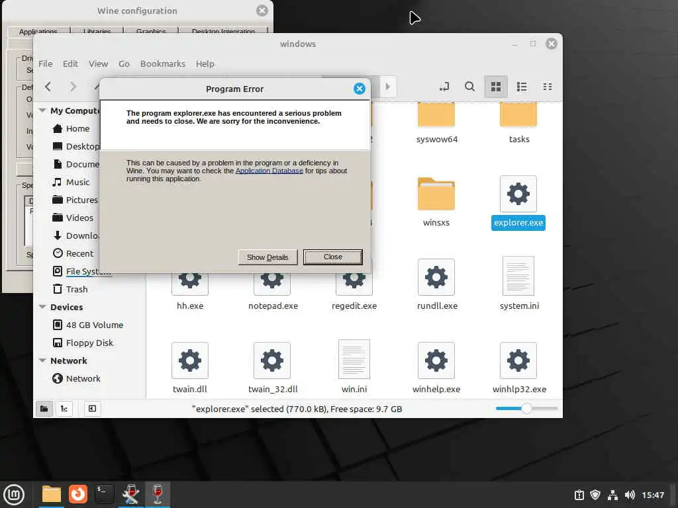
Task: Open Floppy Disk device
Action: [83, 343]
